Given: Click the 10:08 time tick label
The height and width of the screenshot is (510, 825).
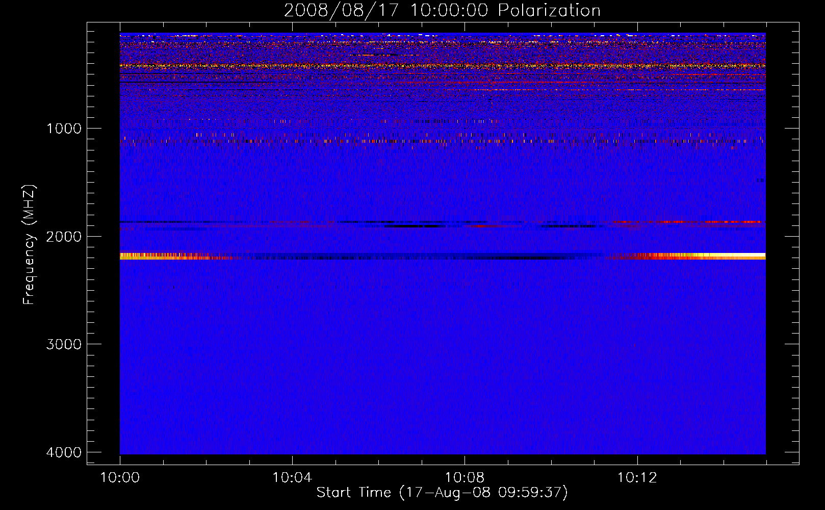Looking at the screenshot, I should 465,478.
